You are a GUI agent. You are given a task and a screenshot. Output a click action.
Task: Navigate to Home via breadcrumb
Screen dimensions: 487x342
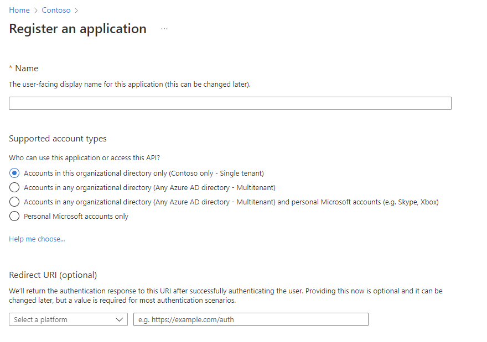click(19, 10)
